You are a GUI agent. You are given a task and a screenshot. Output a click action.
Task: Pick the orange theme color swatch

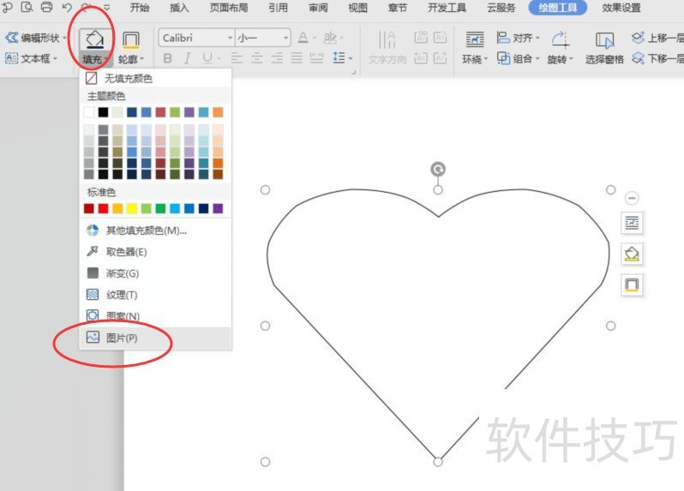coord(218,112)
